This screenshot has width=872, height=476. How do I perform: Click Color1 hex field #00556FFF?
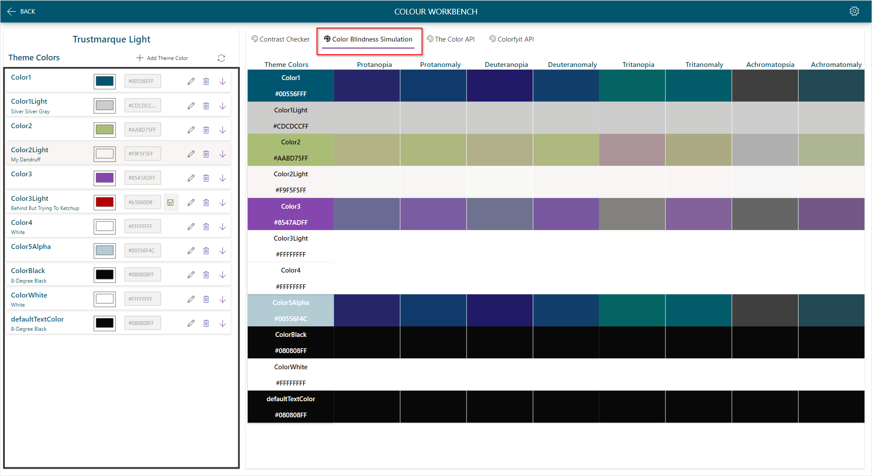click(x=142, y=81)
